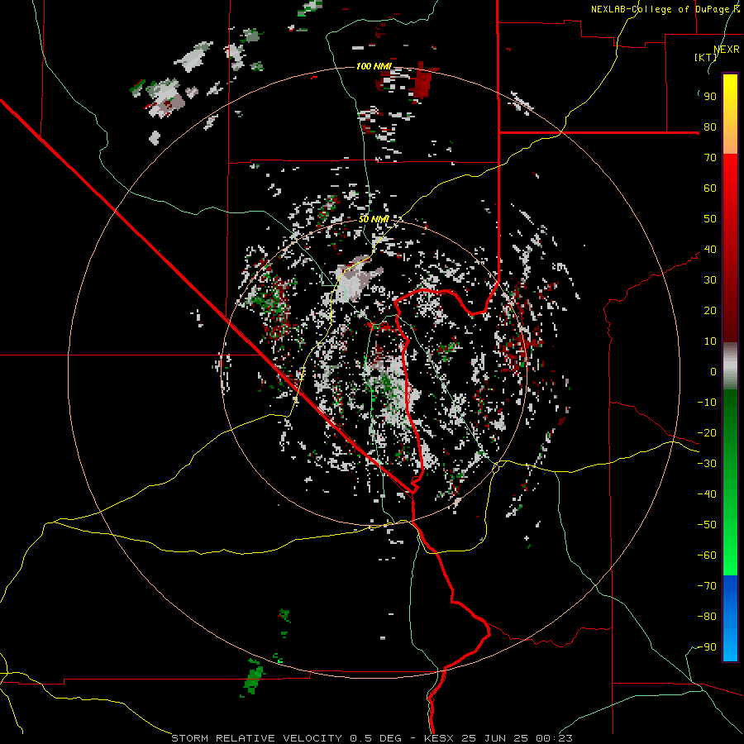Click the 0.5 DEG elevation text
The height and width of the screenshot is (744, 744).
pos(376,738)
